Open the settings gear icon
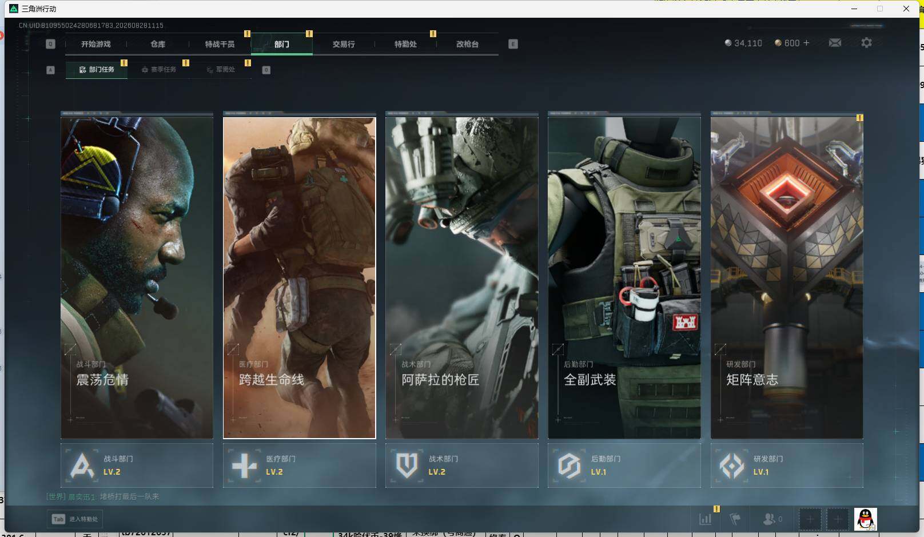 866,43
